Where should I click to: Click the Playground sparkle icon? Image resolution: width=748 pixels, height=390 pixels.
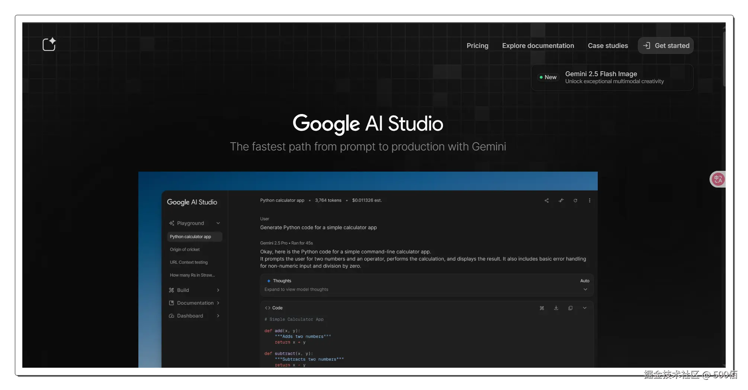171,223
